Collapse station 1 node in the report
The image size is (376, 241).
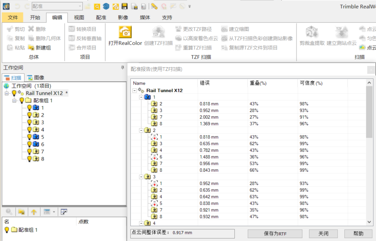[141, 97]
